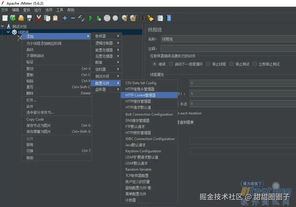Collapse the 线程组 tree node arrow
This screenshot has width=296, height=207.
click(x=8, y=32)
